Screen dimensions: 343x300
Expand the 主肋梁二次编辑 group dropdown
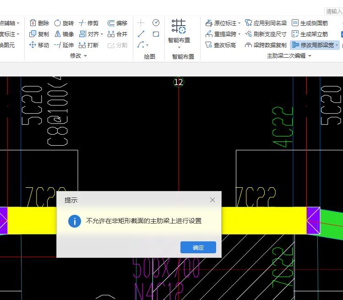pyautogui.click(x=310, y=56)
